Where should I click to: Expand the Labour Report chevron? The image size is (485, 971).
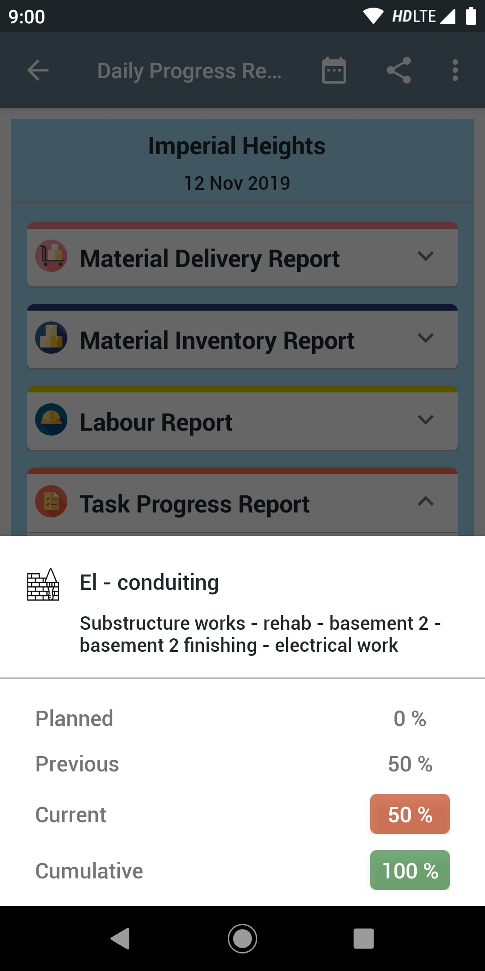click(425, 420)
